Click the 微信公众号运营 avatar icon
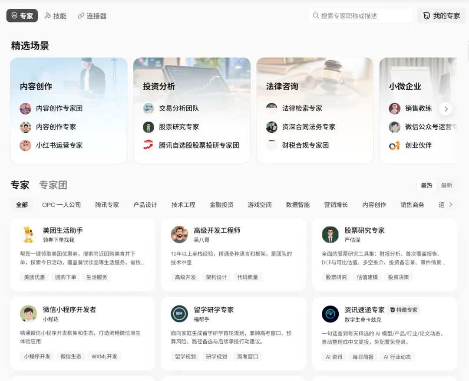This screenshot has height=381, width=469. click(x=394, y=127)
